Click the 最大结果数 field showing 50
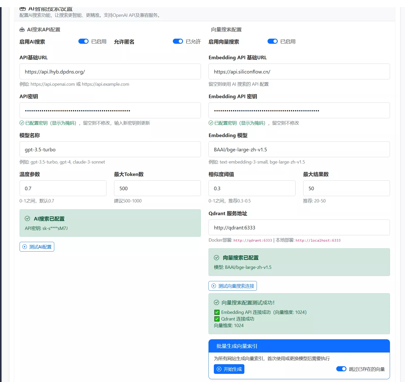 point(346,188)
